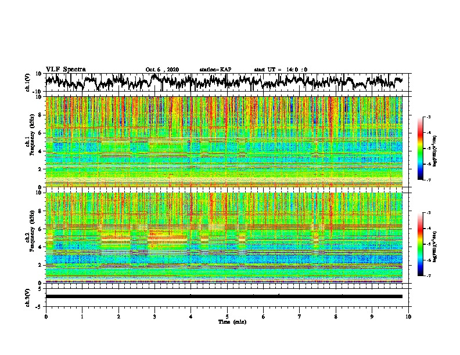Click the last time axis tick label "10"

tap(408, 317)
